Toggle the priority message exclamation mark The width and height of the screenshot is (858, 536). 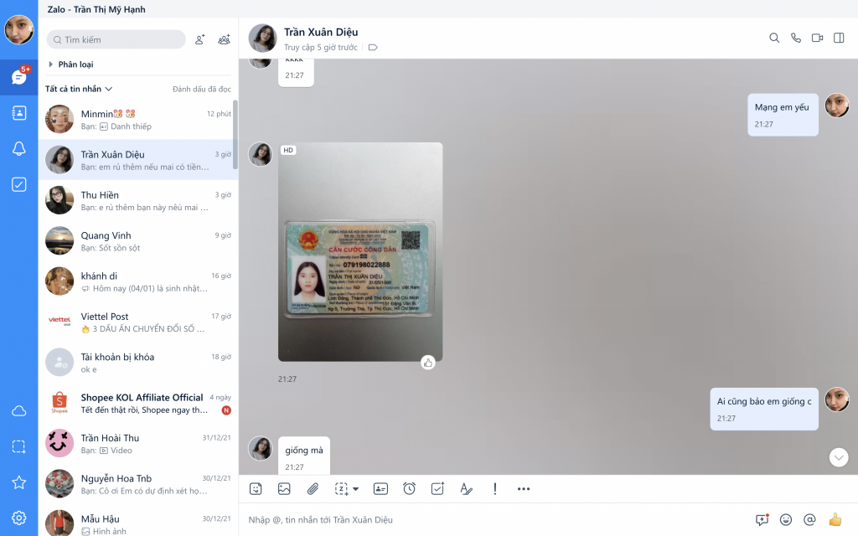click(495, 488)
